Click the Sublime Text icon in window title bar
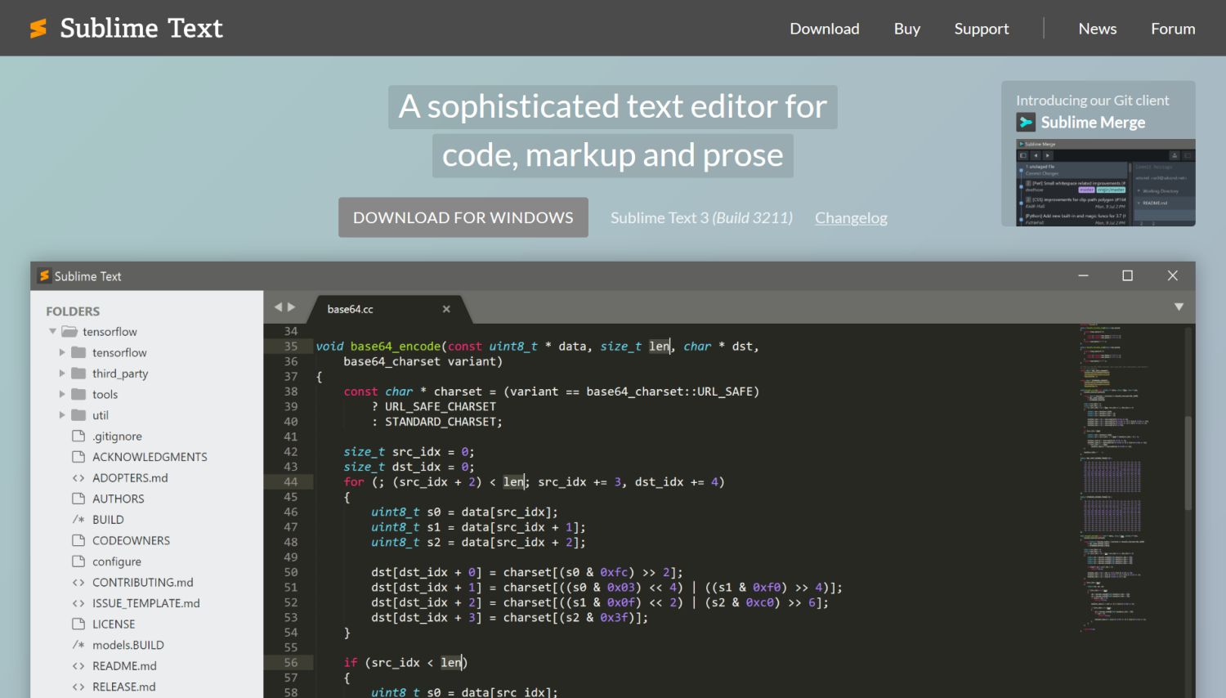The image size is (1226, 698). point(45,276)
